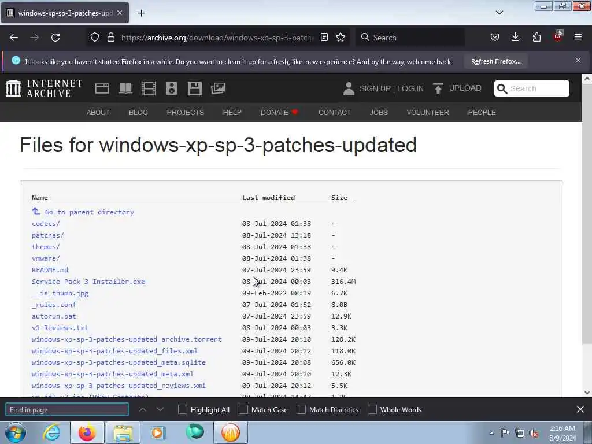The width and height of the screenshot is (592, 444).
Task: Open the vmware/ folder link
Action: coord(46,258)
